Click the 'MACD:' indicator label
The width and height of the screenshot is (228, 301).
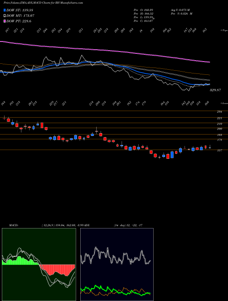[14, 225]
